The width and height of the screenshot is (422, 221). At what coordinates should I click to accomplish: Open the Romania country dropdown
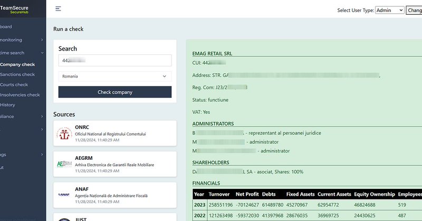(115, 76)
